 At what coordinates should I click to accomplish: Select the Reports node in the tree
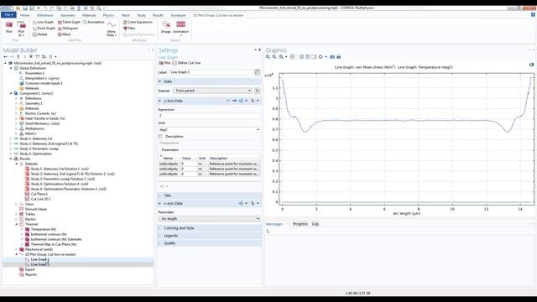31,274
